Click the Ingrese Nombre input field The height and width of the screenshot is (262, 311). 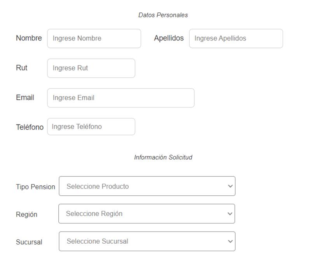pyautogui.click(x=94, y=39)
